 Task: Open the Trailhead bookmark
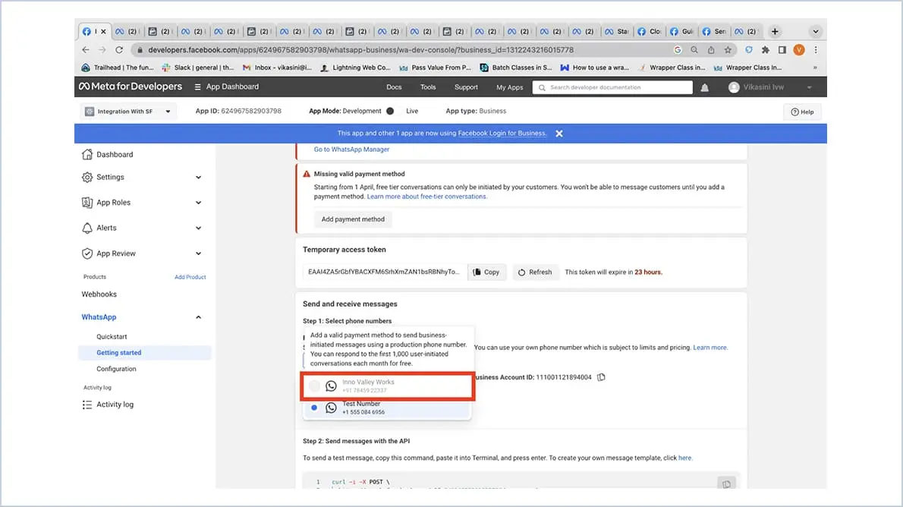(x=118, y=68)
